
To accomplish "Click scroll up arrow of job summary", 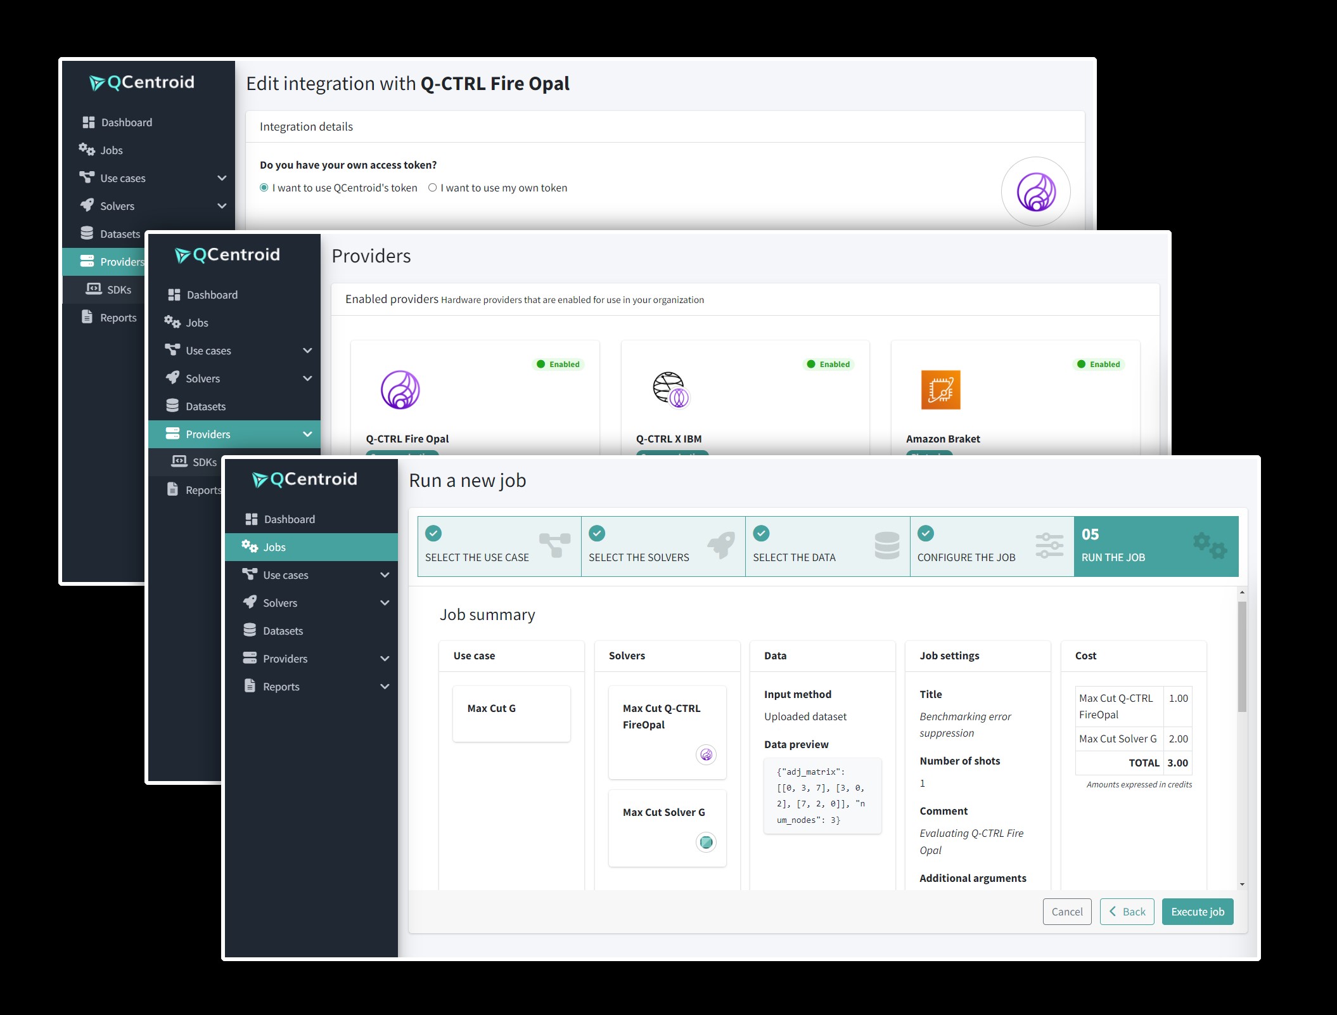I will (1242, 592).
